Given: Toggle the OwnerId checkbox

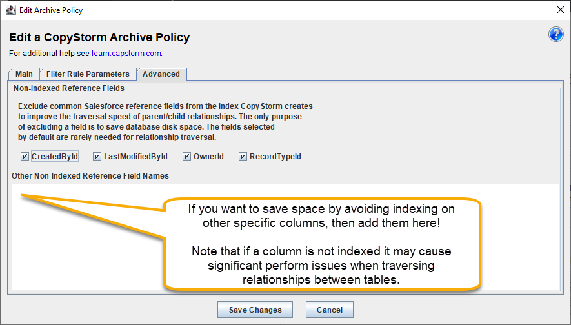Looking at the screenshot, I should pos(187,157).
